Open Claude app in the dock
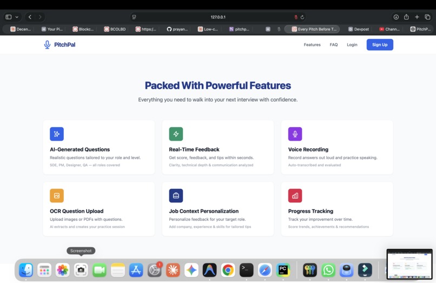Screen dimensions: 436x283 [173, 270]
